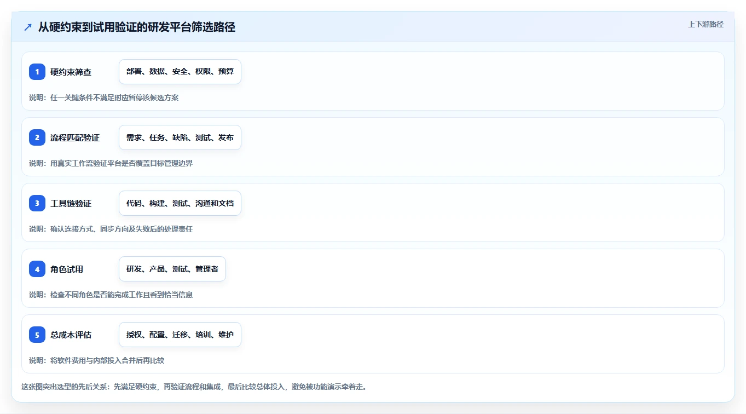Click the note 任一关键条件不满足时应暂停该候选方案
746x414 pixels.
coord(114,97)
